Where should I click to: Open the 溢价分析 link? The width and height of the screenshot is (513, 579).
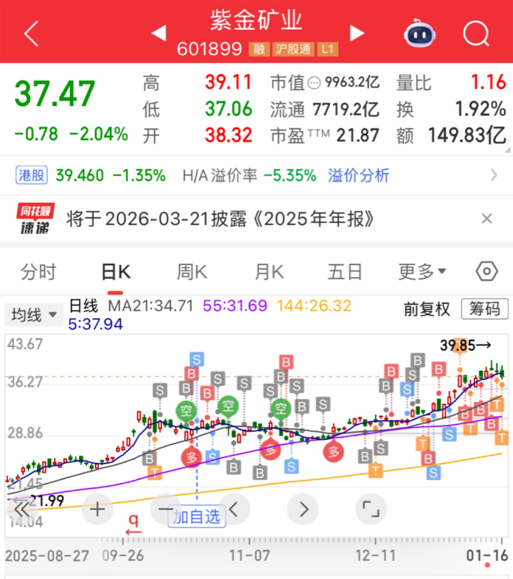(x=359, y=175)
